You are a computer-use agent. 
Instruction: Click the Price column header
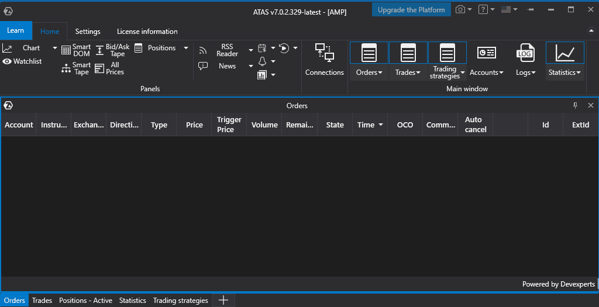point(194,125)
